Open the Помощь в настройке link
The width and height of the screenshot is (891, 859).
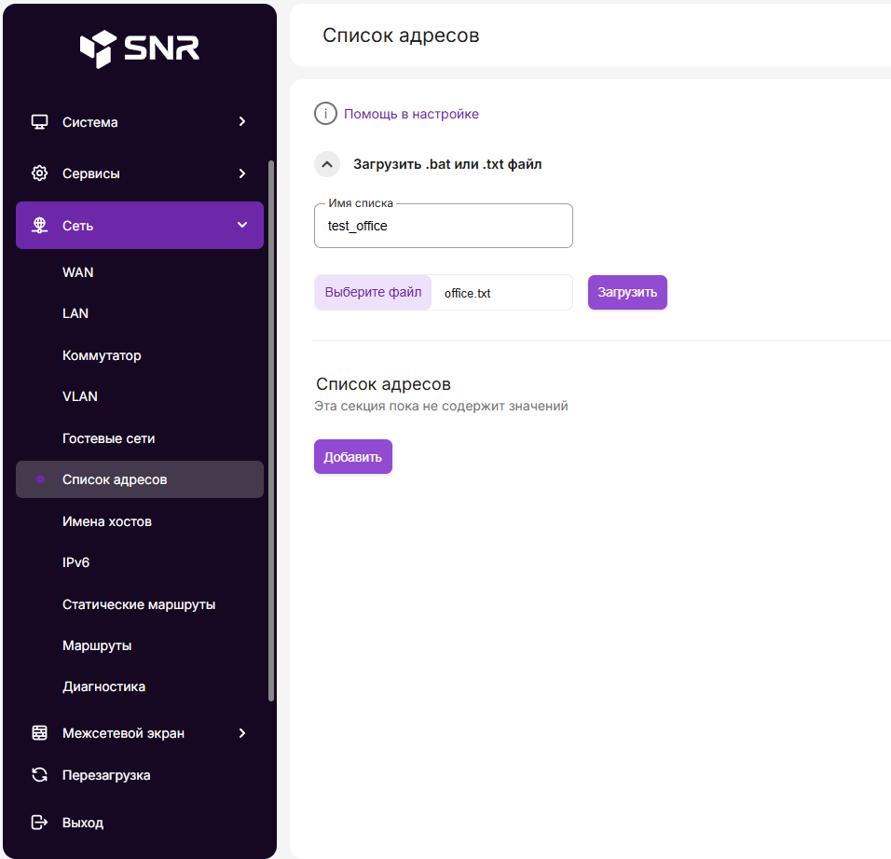tap(411, 114)
